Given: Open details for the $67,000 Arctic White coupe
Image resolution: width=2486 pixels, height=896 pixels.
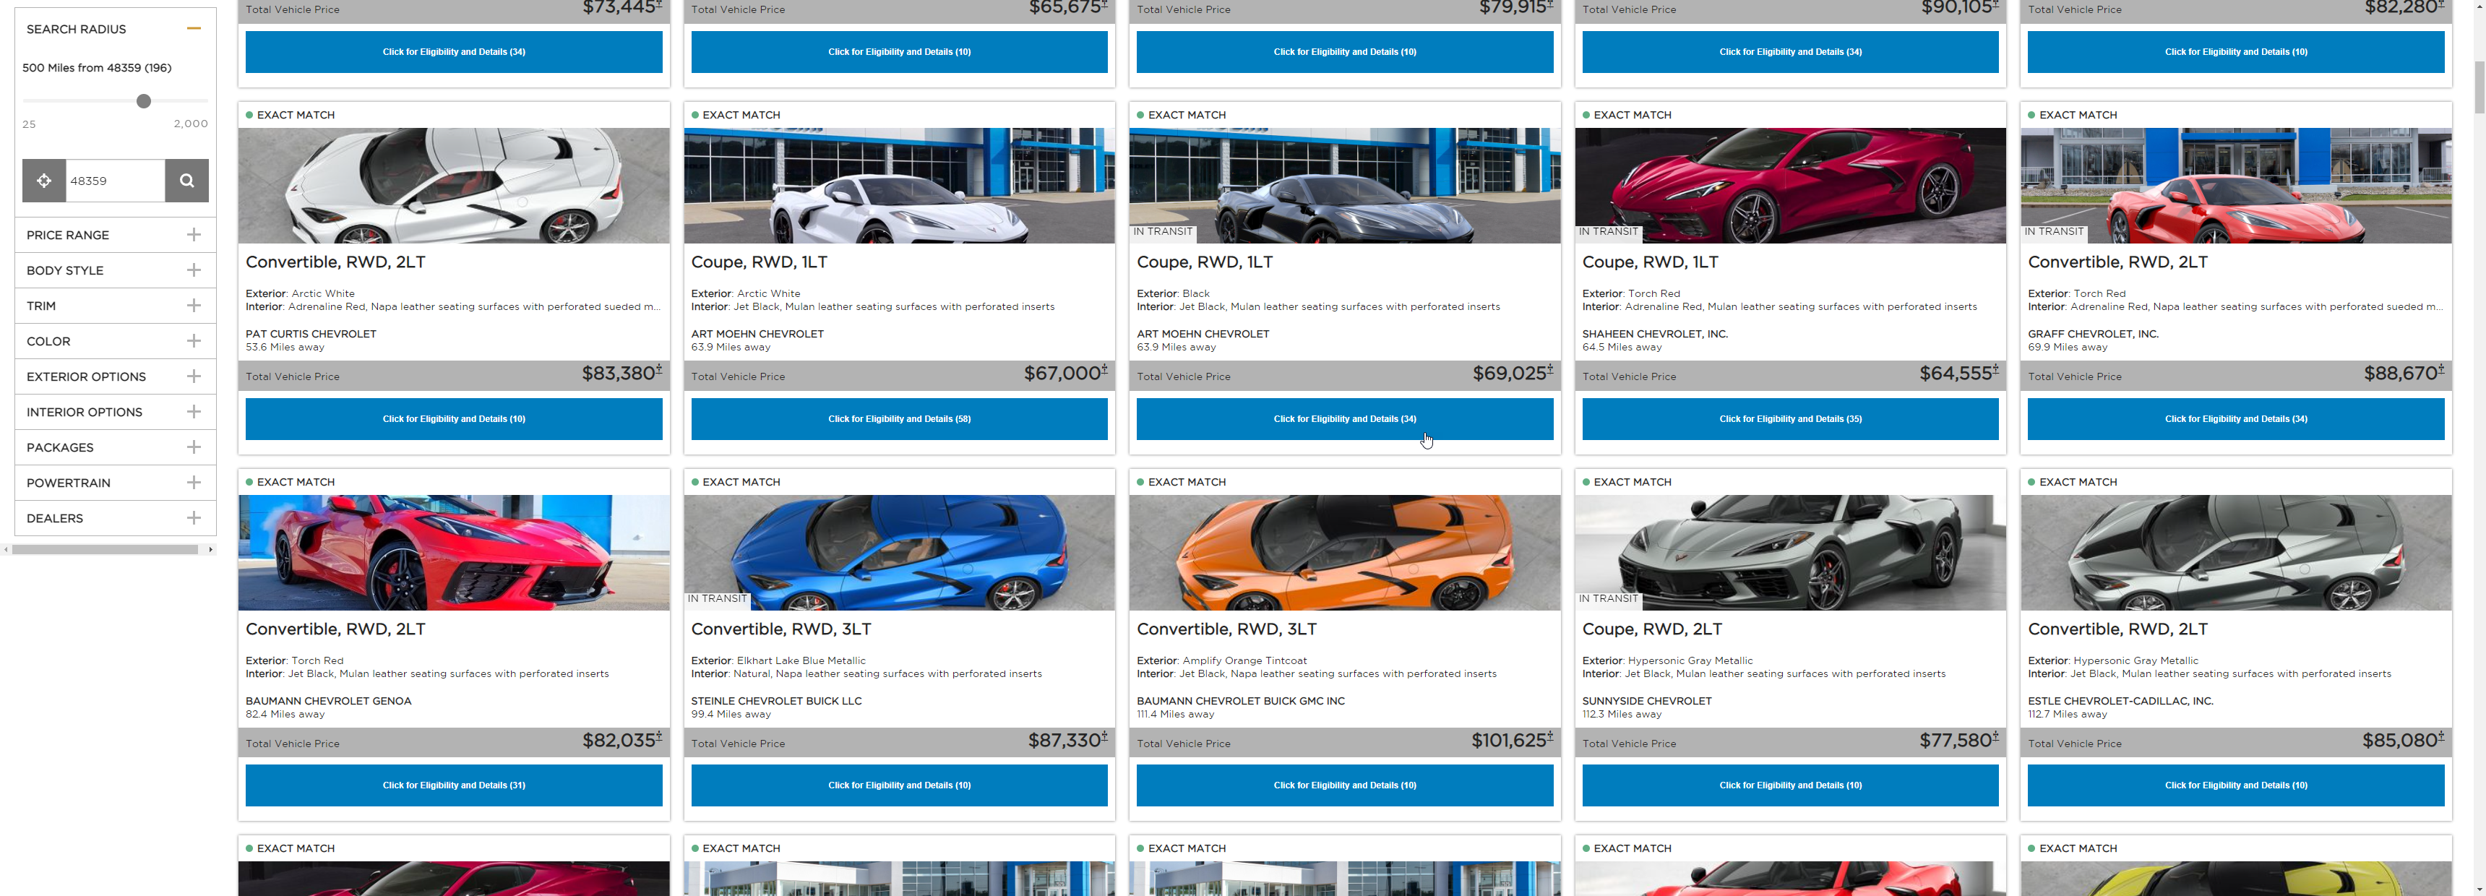Looking at the screenshot, I should tap(900, 418).
